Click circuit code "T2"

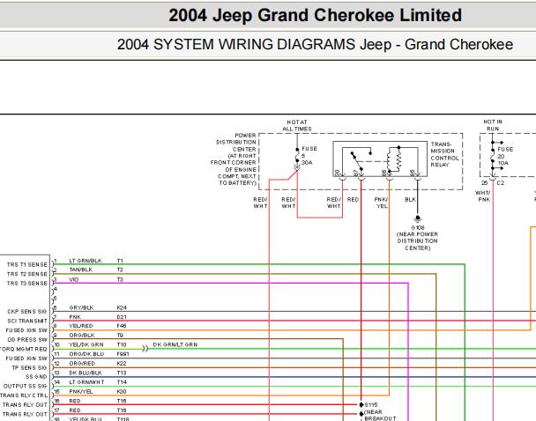(x=120, y=270)
